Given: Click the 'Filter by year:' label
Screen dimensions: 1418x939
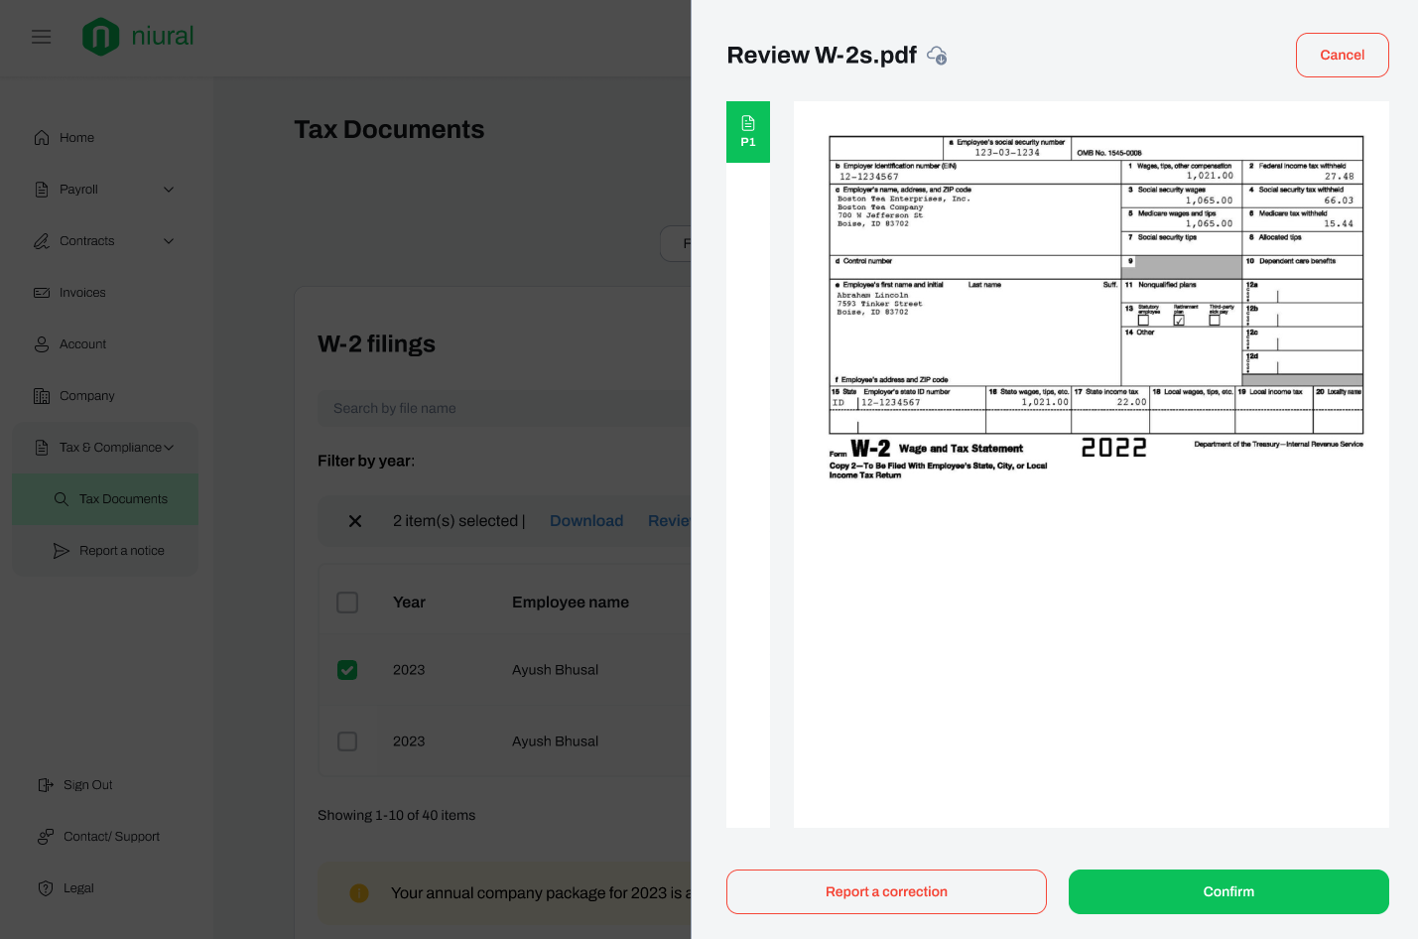Looking at the screenshot, I should point(366,462).
